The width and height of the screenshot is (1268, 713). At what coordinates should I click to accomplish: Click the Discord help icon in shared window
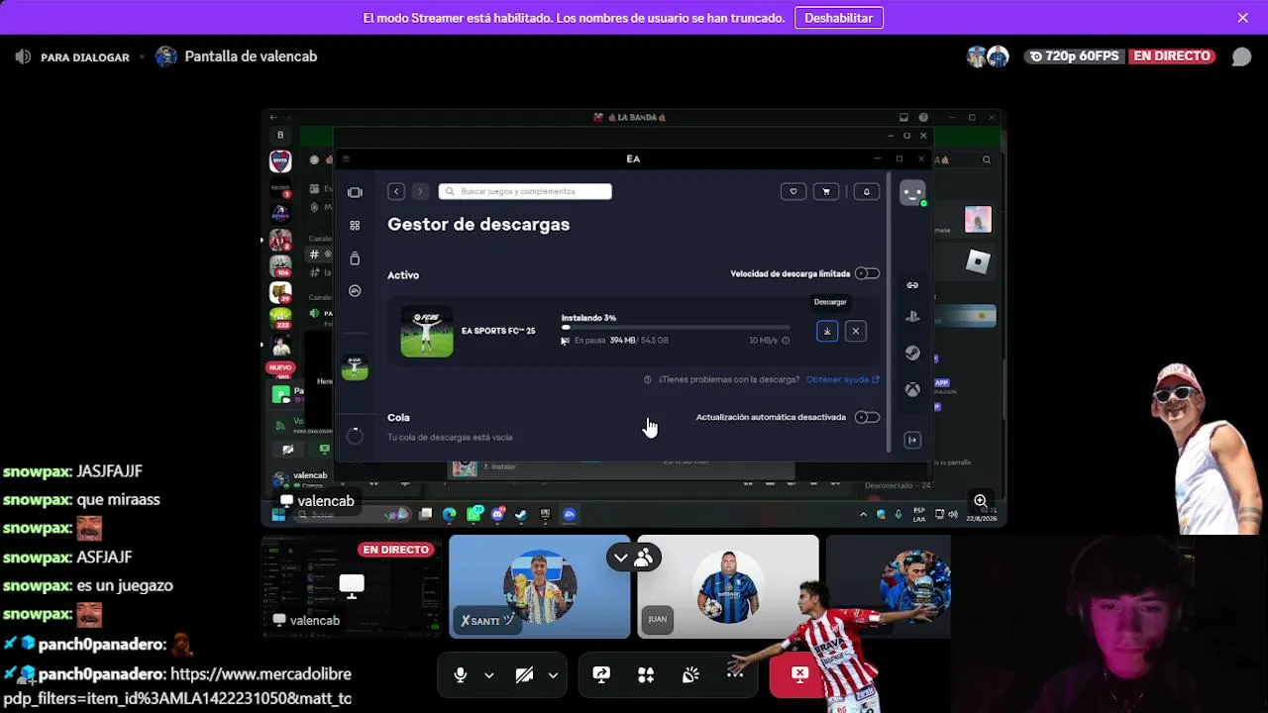[923, 117]
